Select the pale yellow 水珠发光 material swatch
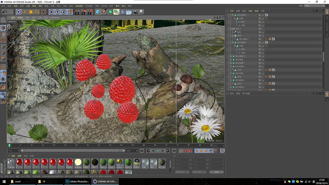 [78, 162]
